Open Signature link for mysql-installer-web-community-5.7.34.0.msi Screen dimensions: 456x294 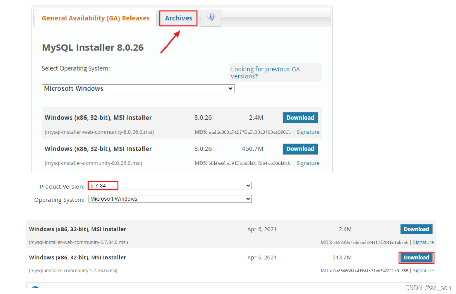(423, 242)
